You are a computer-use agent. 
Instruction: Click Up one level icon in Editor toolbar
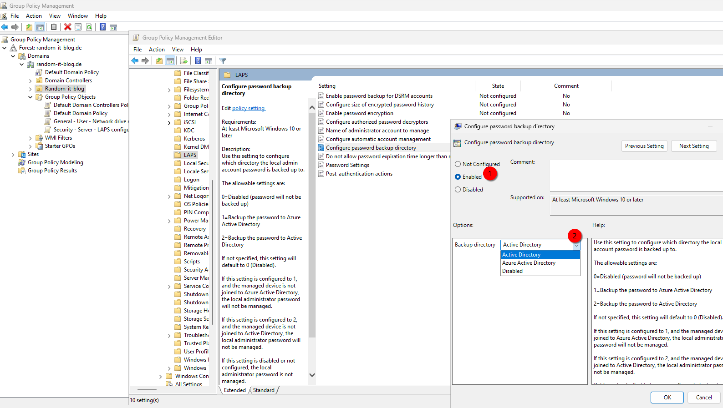coord(159,61)
